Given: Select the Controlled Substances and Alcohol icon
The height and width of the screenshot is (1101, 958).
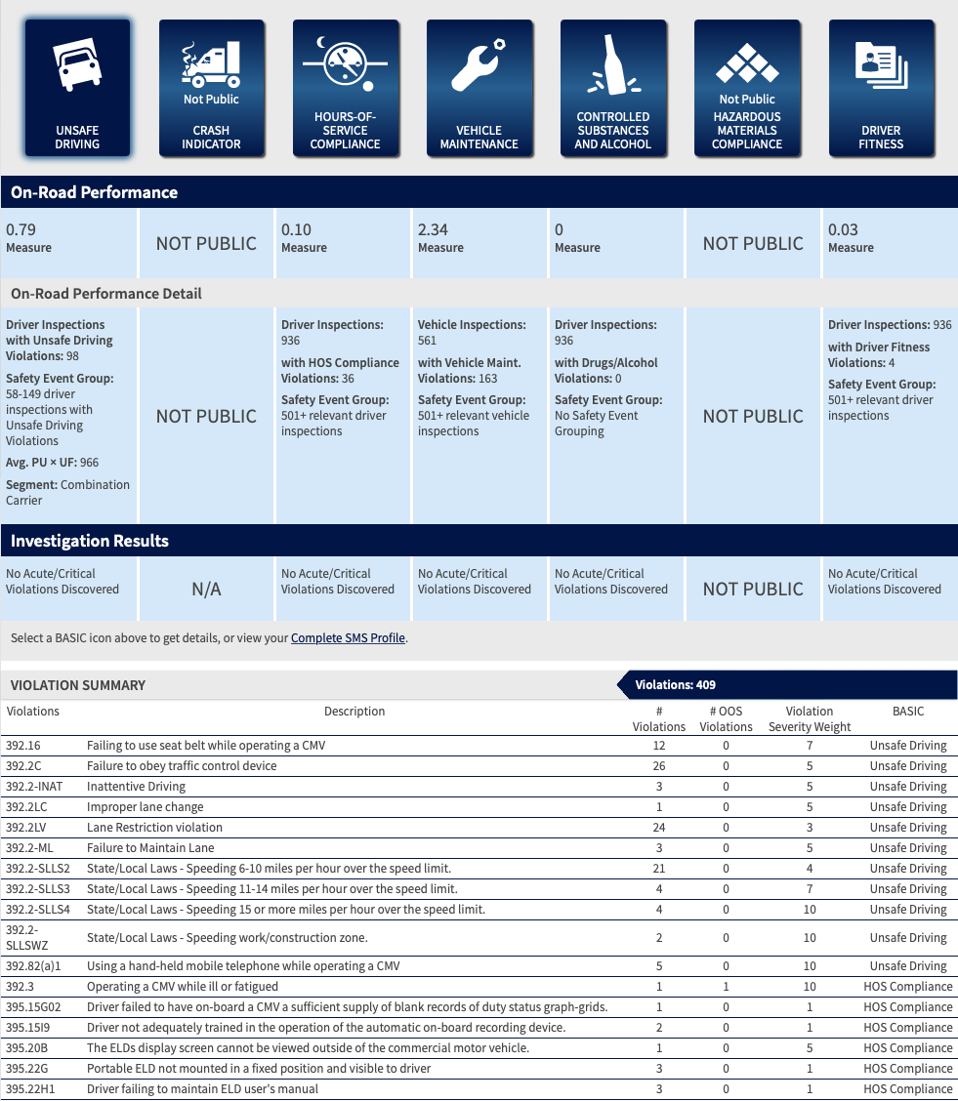Looking at the screenshot, I should (612, 88).
